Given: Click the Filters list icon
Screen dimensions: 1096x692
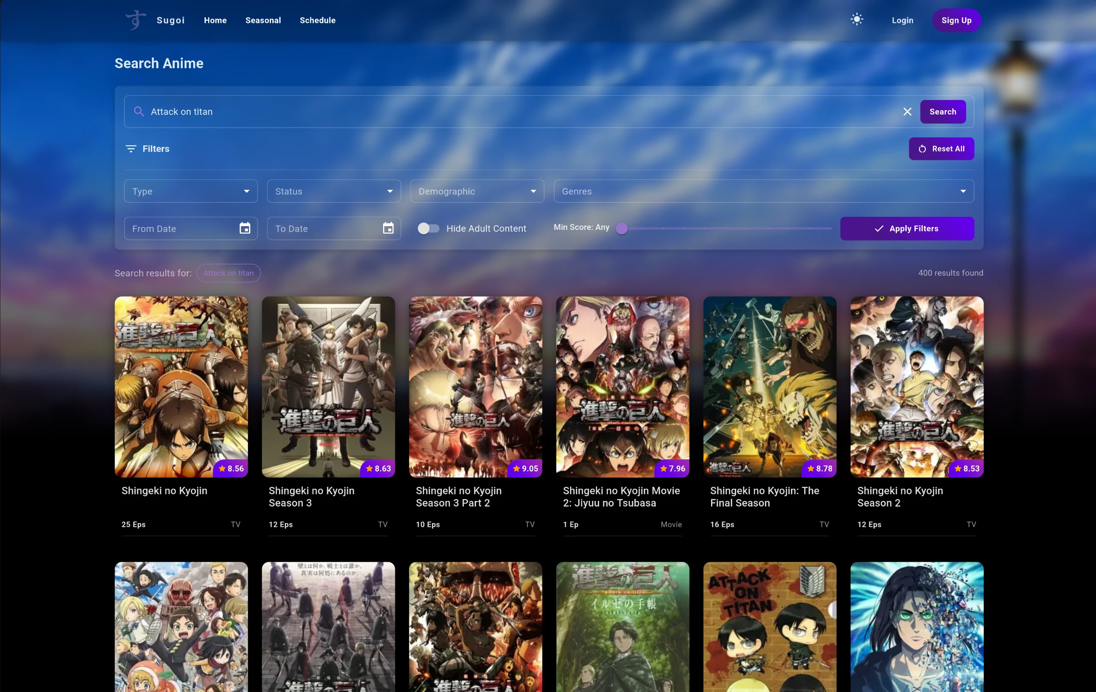Looking at the screenshot, I should coord(131,149).
